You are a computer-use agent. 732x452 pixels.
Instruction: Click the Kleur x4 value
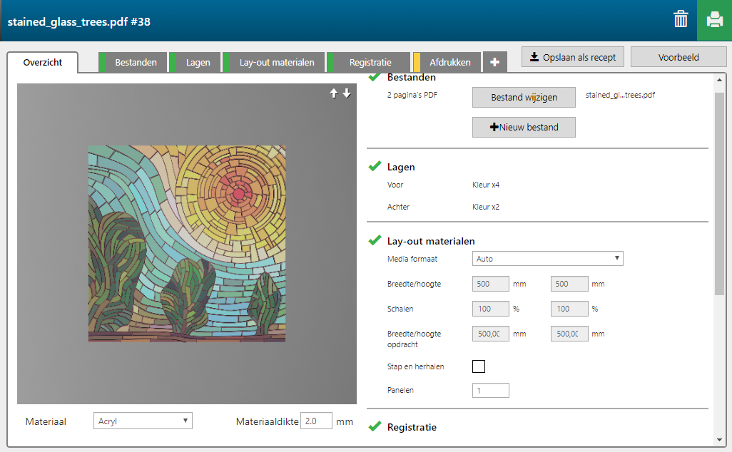click(486, 185)
